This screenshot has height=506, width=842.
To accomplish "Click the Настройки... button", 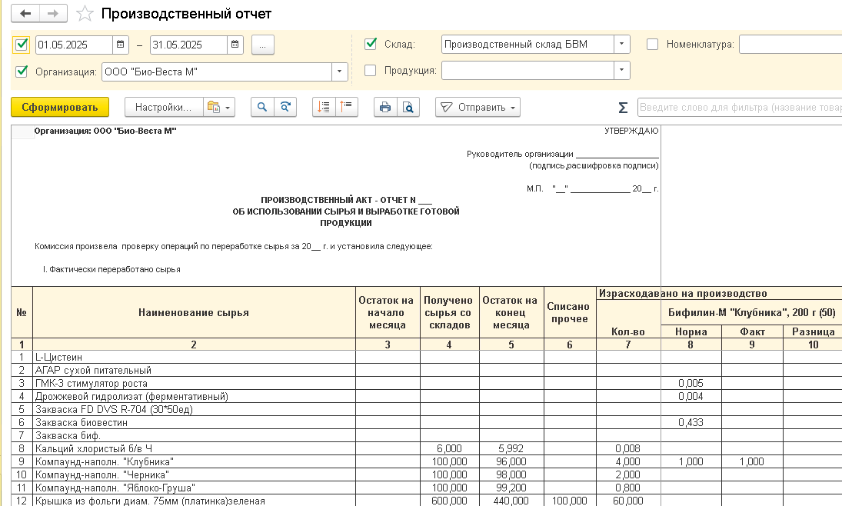I will point(163,108).
